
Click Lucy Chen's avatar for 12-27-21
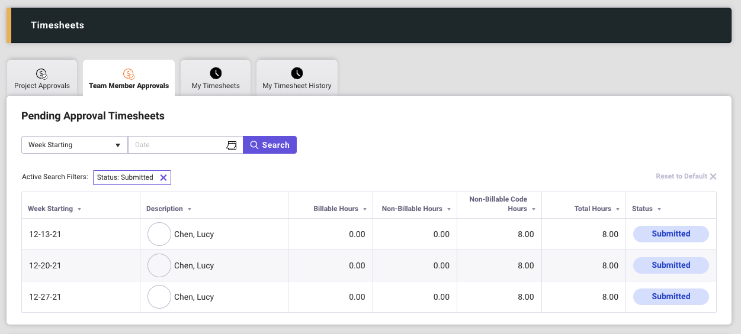click(x=159, y=297)
